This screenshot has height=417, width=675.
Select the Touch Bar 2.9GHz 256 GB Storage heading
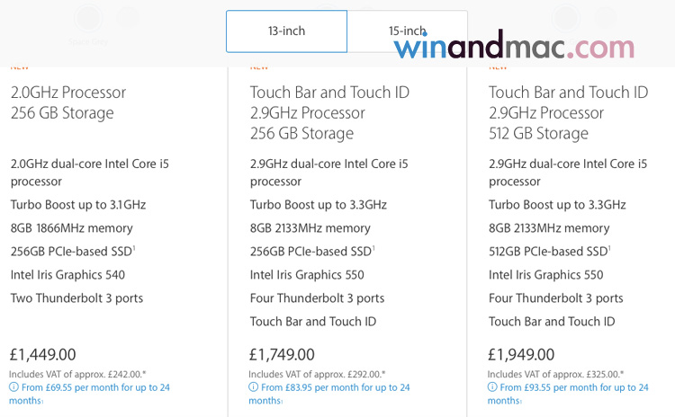point(328,112)
